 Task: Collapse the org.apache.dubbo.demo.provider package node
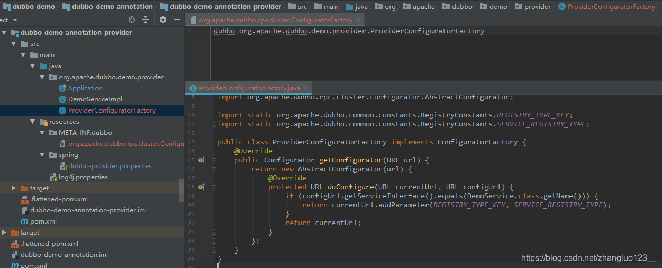click(42, 77)
